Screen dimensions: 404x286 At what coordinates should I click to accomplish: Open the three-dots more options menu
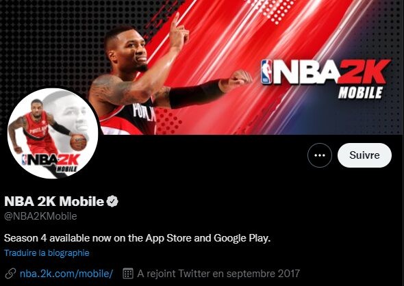coord(320,155)
